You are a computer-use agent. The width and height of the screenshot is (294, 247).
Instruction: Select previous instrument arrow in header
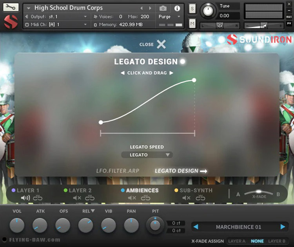pyautogui.click(x=142, y=8)
